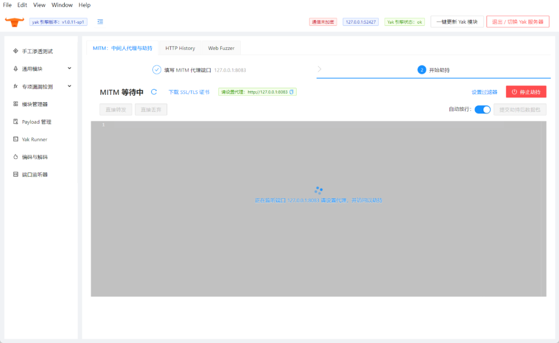This screenshot has width=559, height=343.
Task: Click the 提交劫持后数据包 button
Action: coord(520,109)
